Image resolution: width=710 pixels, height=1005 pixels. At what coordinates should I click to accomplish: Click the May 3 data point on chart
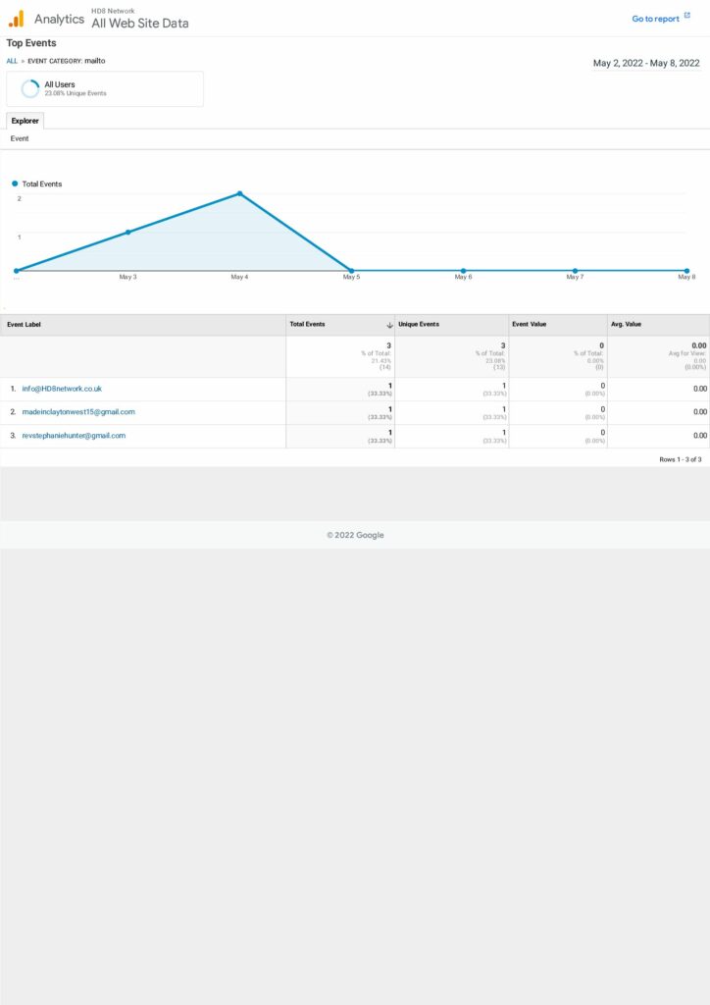127,232
